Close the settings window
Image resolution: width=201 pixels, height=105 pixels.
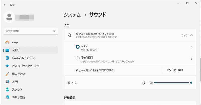(196, 3)
